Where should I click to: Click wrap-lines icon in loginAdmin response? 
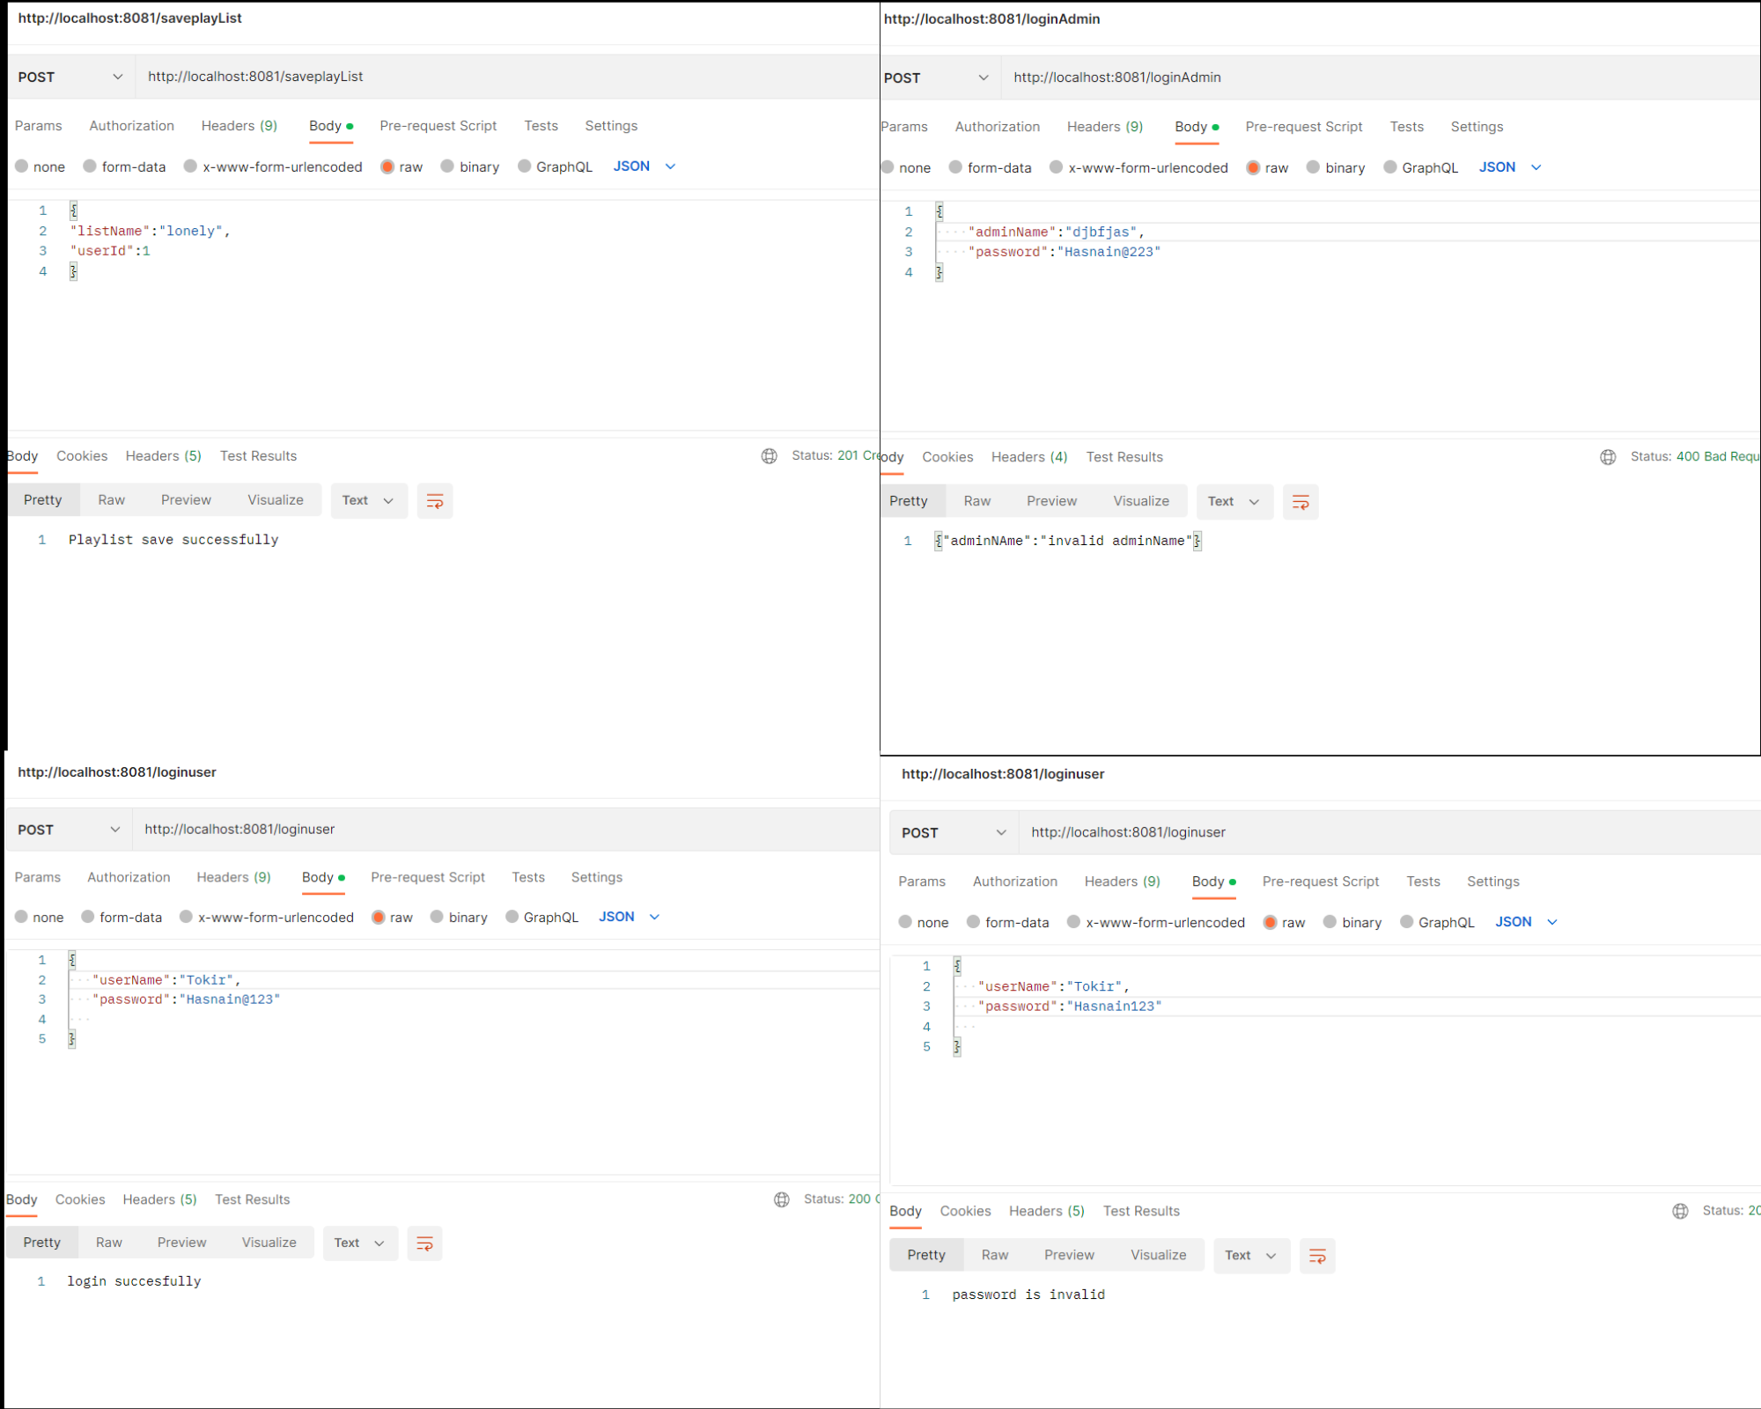coord(1300,502)
